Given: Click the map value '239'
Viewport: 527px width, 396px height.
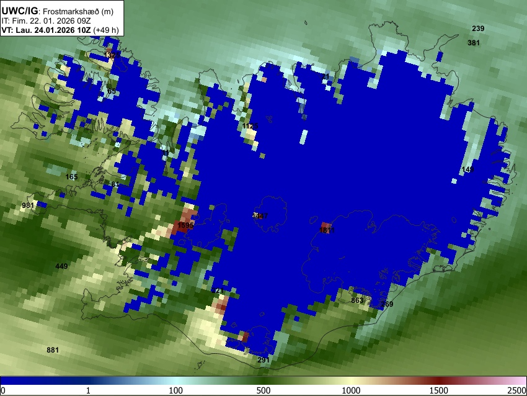Looking at the screenshot, I should [x=478, y=29].
